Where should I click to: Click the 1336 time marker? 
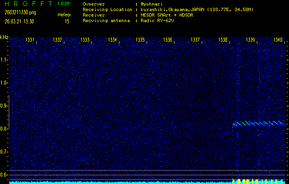(167, 40)
